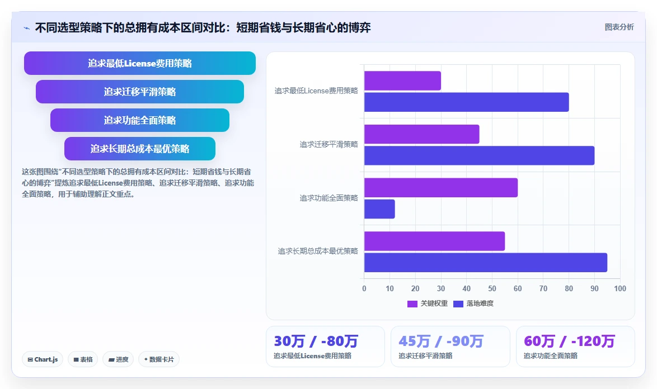Toggle the 关键权重 legend purple swatch
This screenshot has width=657, height=389.
pos(412,303)
